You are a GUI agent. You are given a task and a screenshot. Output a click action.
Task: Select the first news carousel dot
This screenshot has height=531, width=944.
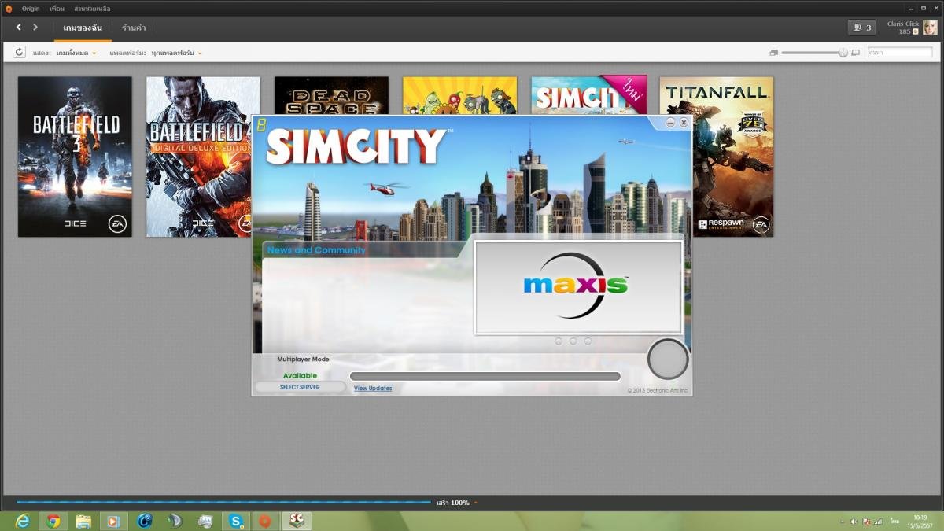(x=559, y=341)
